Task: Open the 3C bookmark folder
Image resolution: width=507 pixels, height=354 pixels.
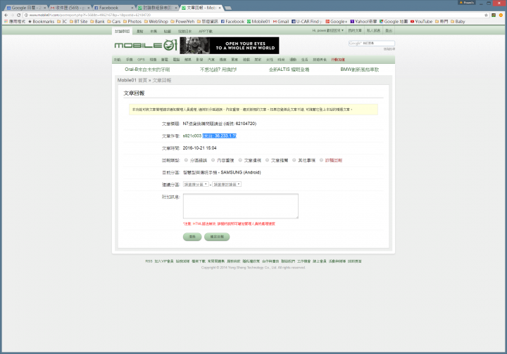Action: 62,22
